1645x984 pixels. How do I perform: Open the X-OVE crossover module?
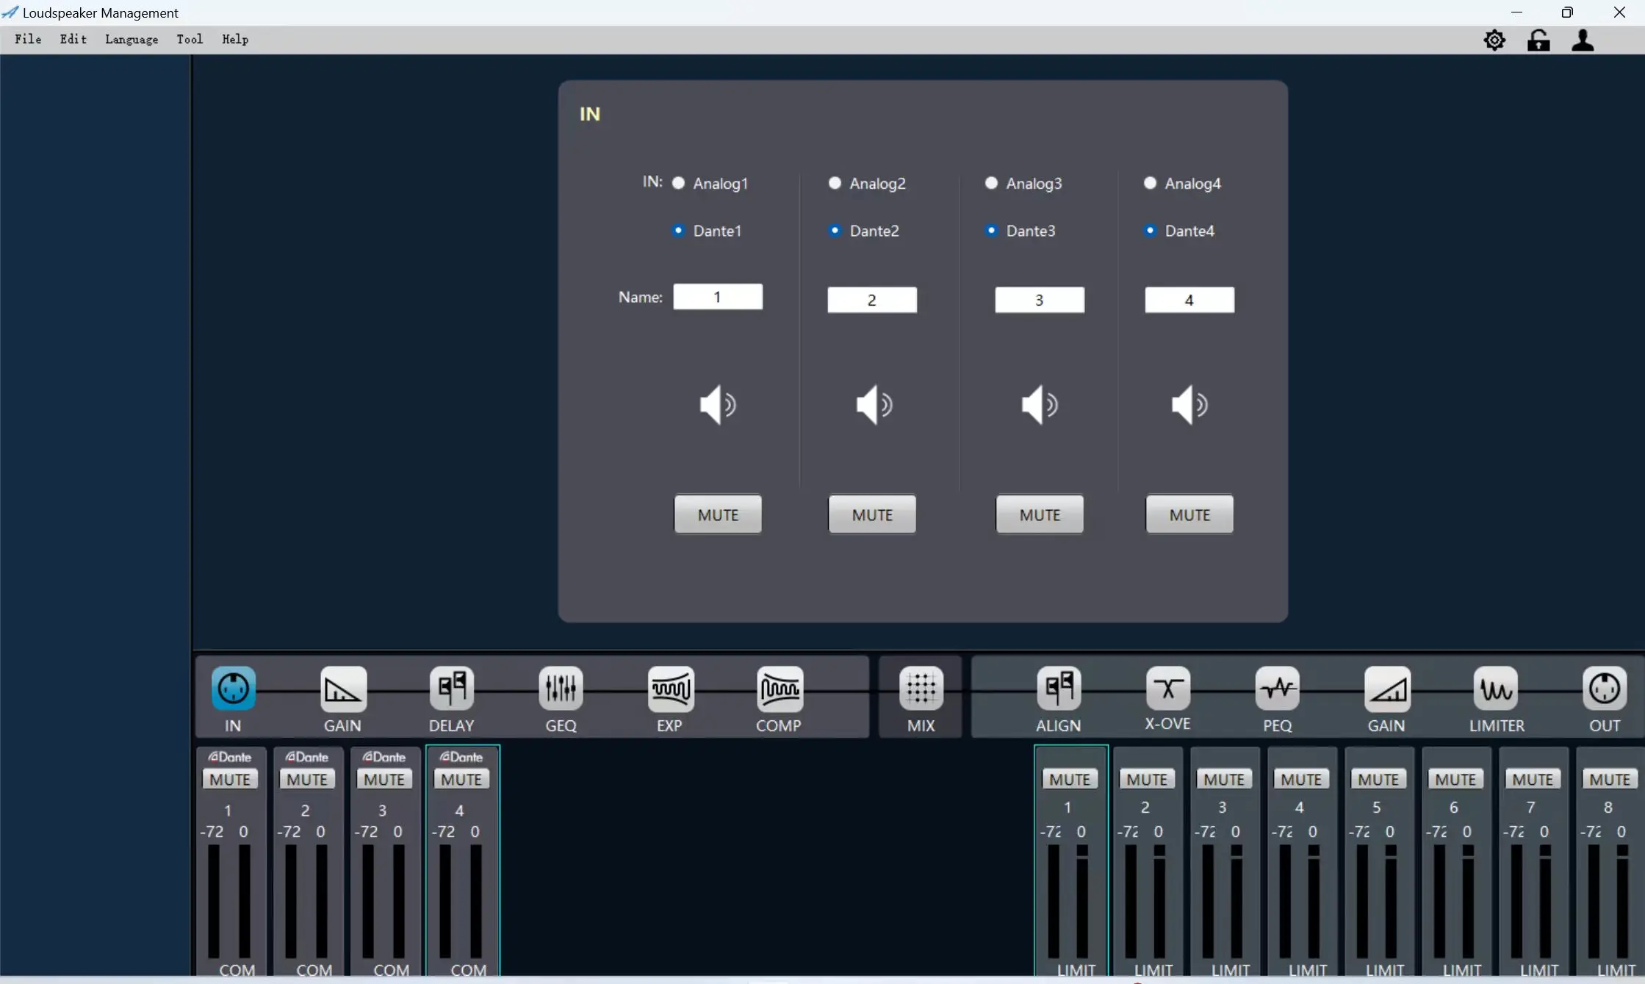[1167, 689]
